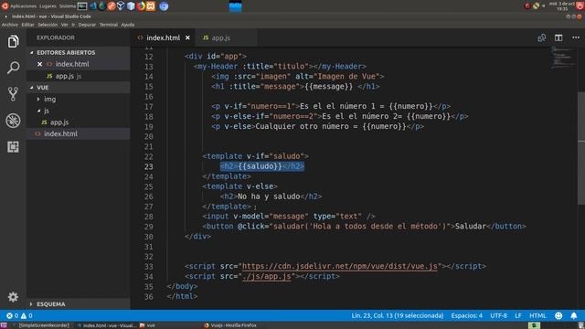Follow the ./js/app.js script link
This screenshot has width=585, height=329.
266,276
